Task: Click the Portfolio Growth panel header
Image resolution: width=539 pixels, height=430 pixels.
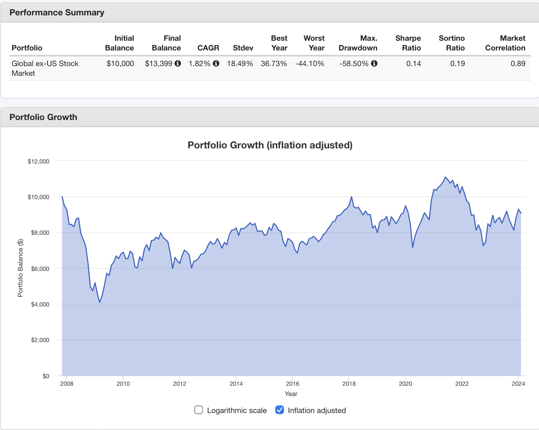Action: click(x=43, y=117)
